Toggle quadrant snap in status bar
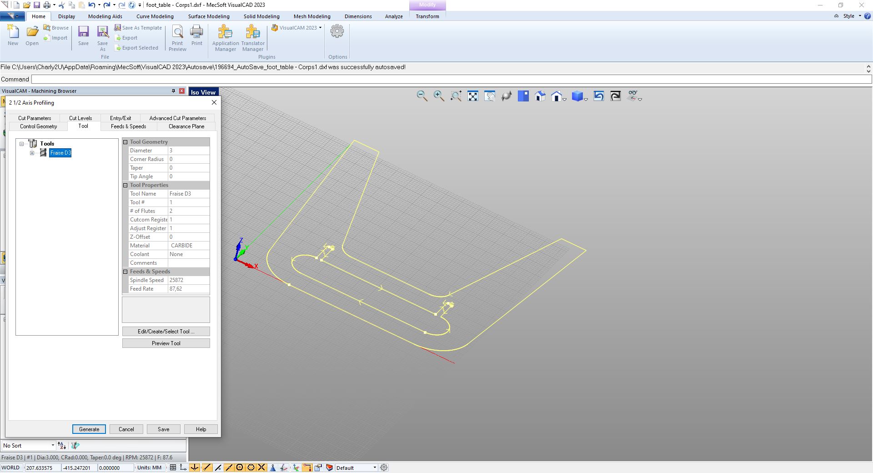Screen dimensions: 873x473 [251, 468]
